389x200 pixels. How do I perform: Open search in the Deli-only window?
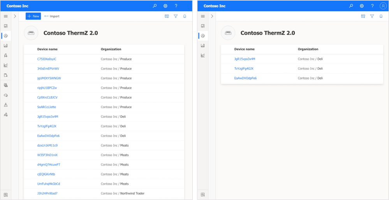pyautogui.click(x=351, y=6)
